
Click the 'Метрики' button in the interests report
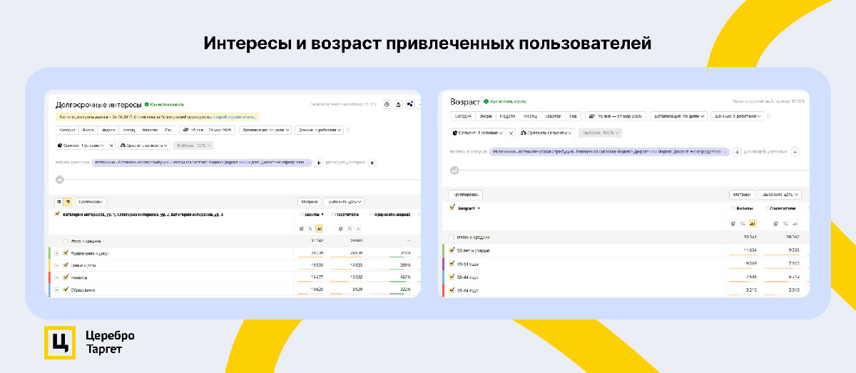click(x=309, y=202)
